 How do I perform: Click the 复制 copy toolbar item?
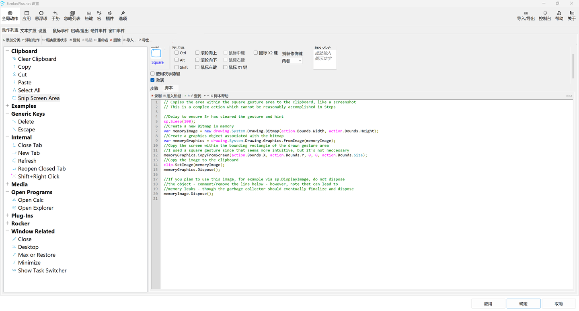[75, 40]
